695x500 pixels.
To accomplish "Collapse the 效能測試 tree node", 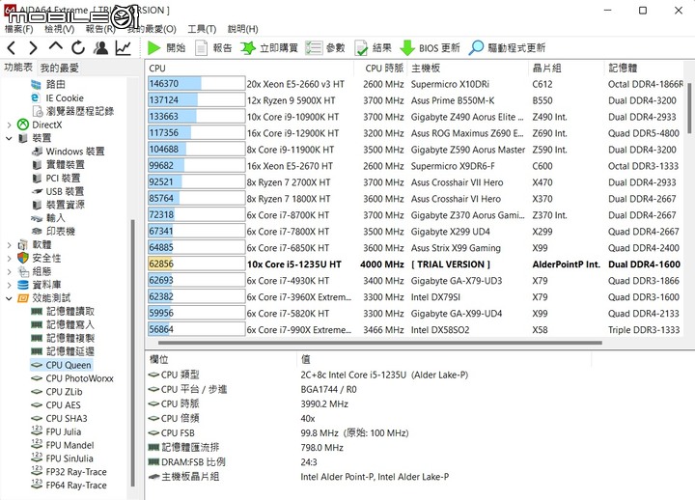I will tap(10, 298).
